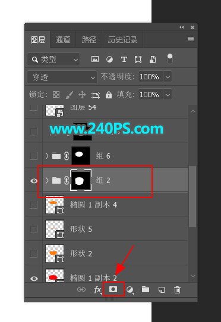Click the scroll-down arrow of layer list
Image resolution: width=221 pixels, height=322 pixels.
pyautogui.click(x=192, y=276)
